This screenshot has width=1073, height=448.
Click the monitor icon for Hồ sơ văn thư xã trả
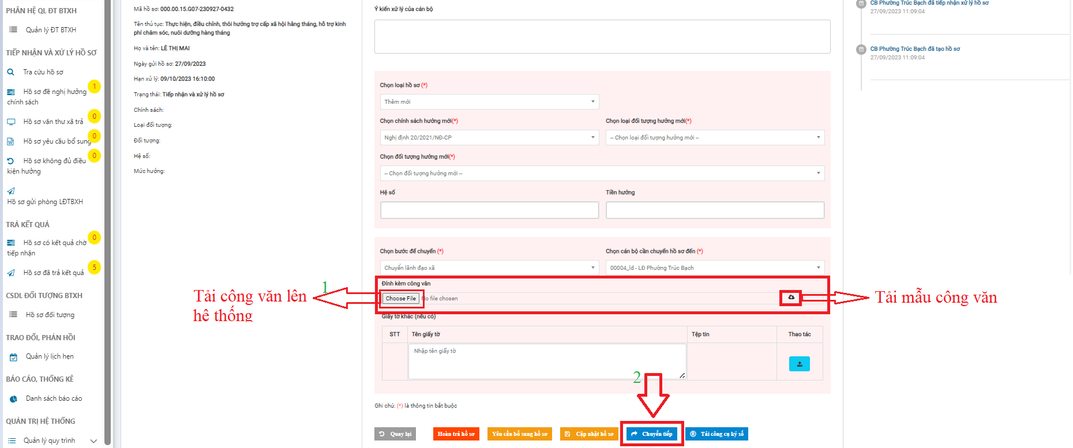[x=11, y=122]
